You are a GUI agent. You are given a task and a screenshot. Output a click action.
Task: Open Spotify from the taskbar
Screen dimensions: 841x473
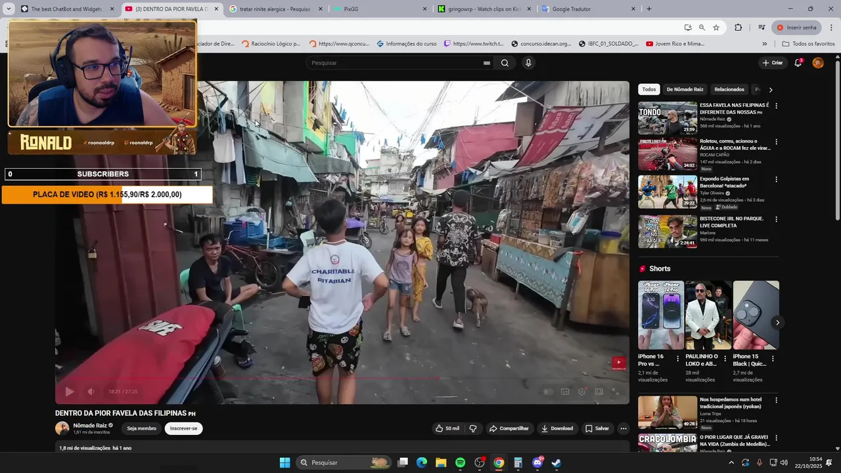click(460, 462)
